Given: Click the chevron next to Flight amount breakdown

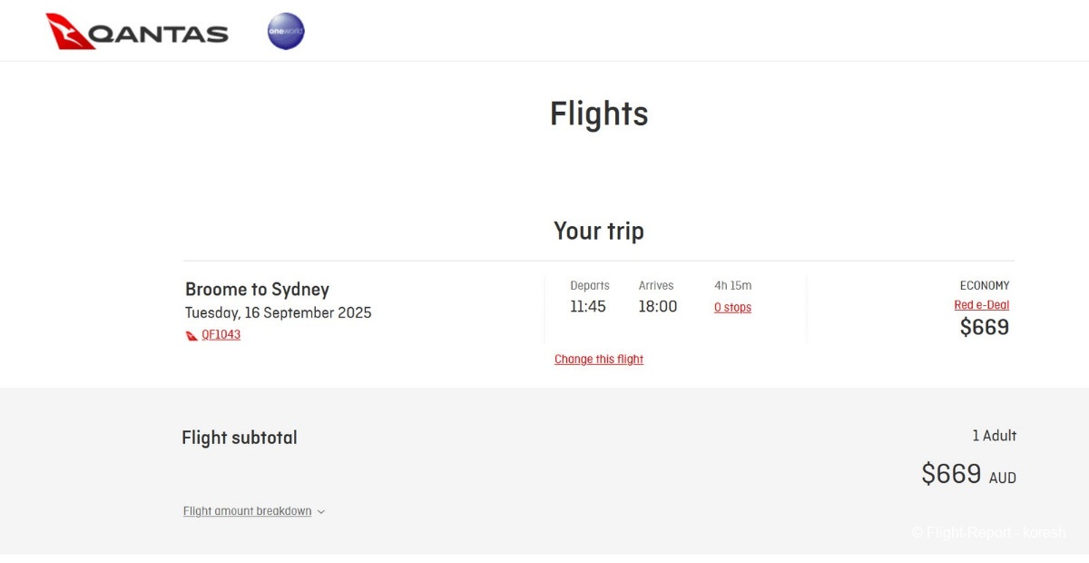Looking at the screenshot, I should [321, 512].
